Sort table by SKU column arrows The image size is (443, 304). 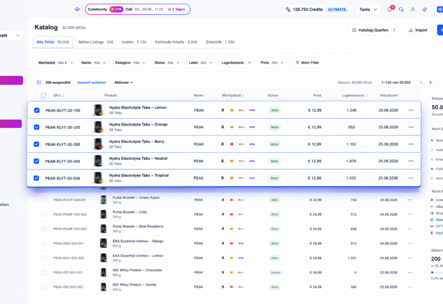(63, 95)
